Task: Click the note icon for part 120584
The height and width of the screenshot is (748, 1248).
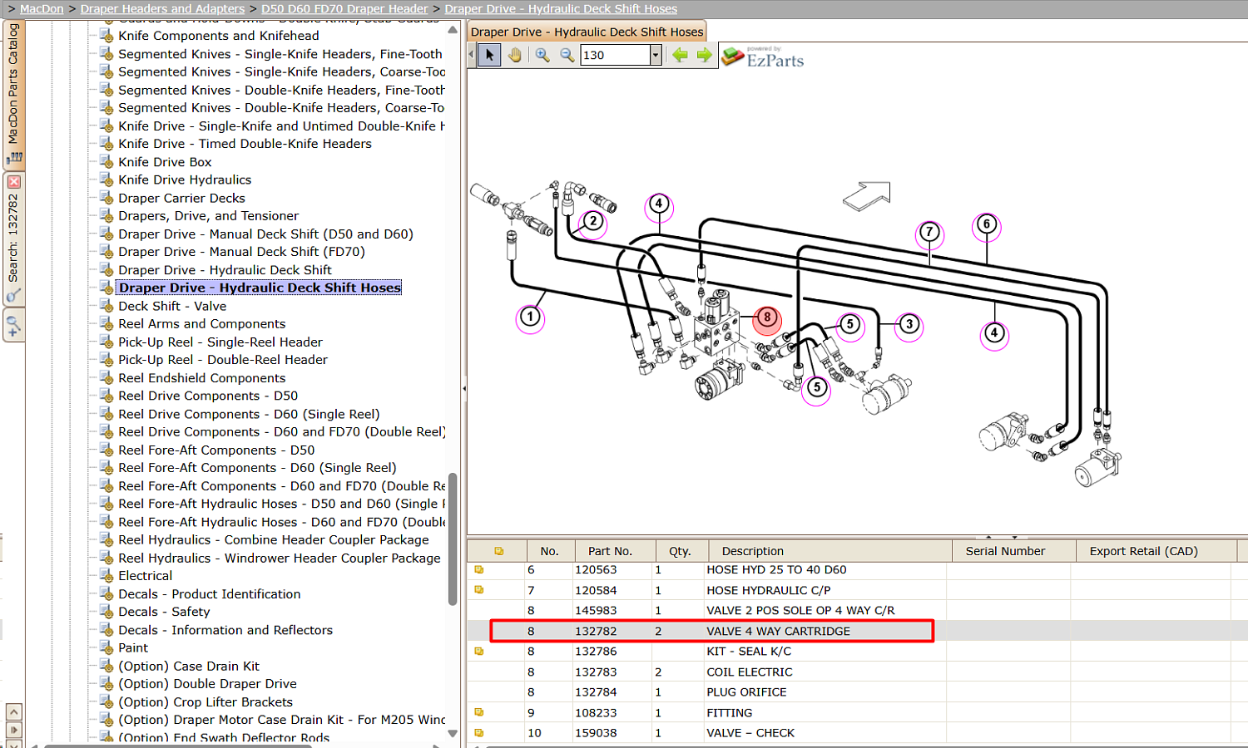Action: point(479,590)
